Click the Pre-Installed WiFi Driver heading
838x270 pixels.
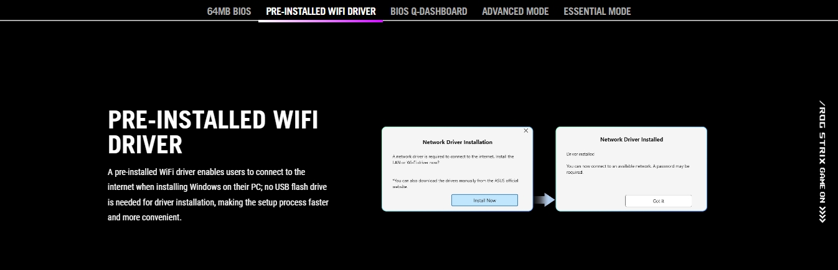click(x=213, y=132)
